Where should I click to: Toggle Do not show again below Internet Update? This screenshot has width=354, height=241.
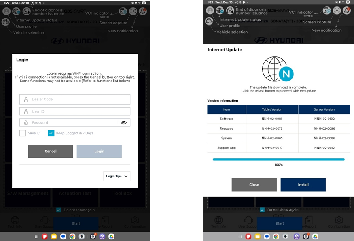pyautogui.click(x=262, y=210)
